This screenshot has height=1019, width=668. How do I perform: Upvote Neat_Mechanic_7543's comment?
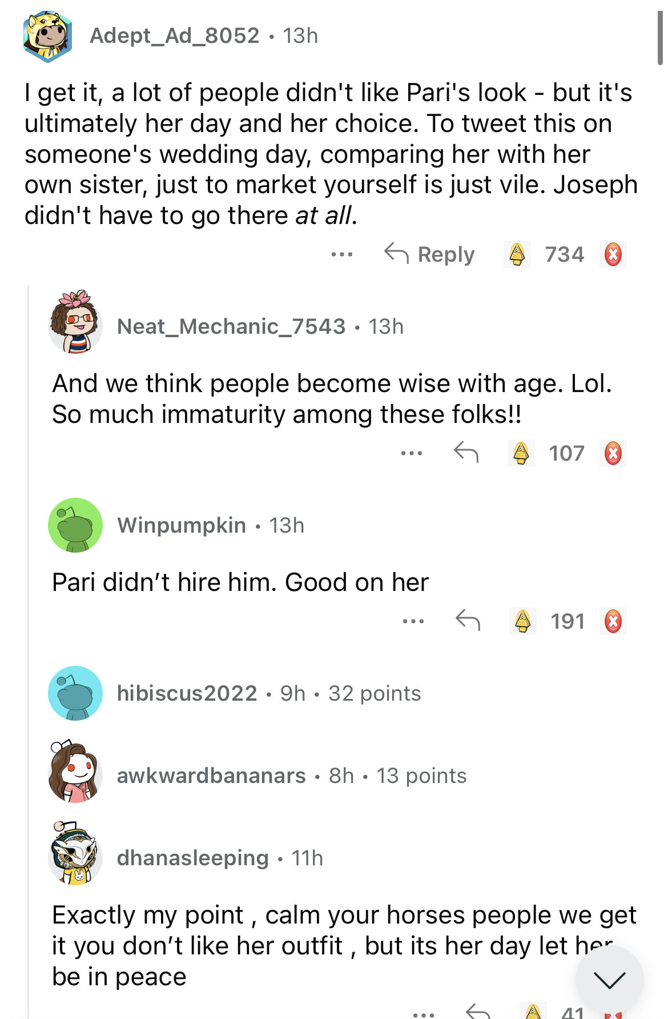click(521, 453)
